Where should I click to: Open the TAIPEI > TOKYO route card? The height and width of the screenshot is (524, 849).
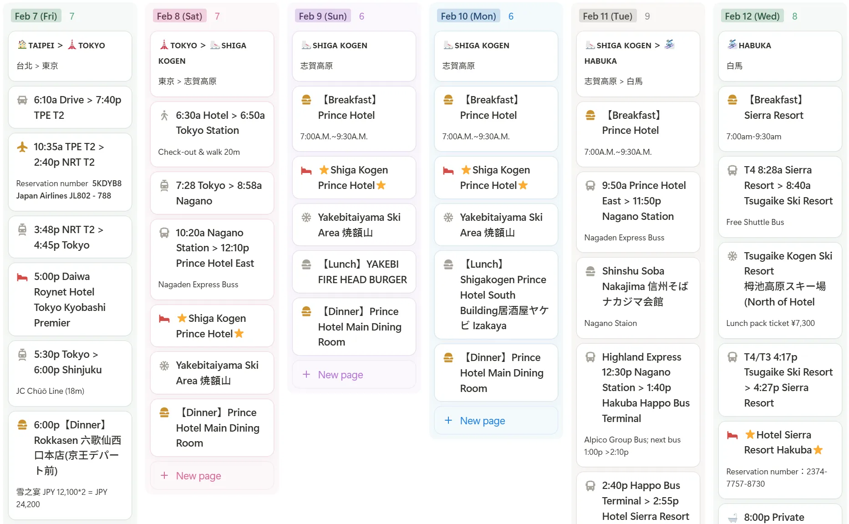pyautogui.click(x=70, y=56)
